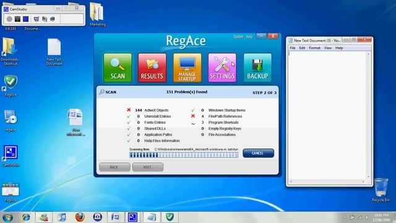Image resolution: width=396 pixels, height=223 pixels.
Task: Open the green SCAN tile in RegAce
Action: tap(118, 68)
